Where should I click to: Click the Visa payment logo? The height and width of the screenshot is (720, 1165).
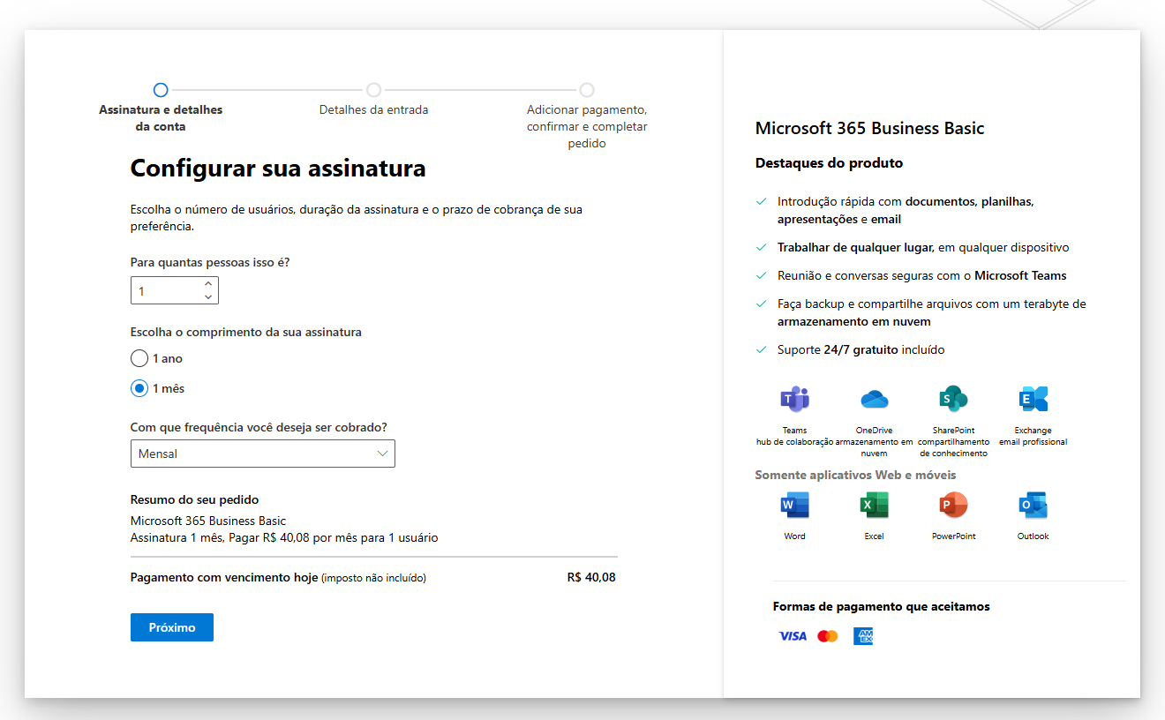pos(793,636)
